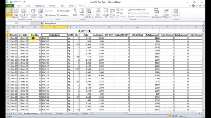Select Party Name header cell

[x=54, y=35]
